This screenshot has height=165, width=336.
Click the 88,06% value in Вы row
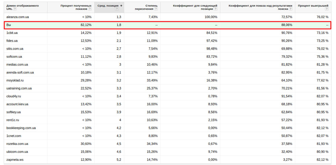tap(287, 25)
